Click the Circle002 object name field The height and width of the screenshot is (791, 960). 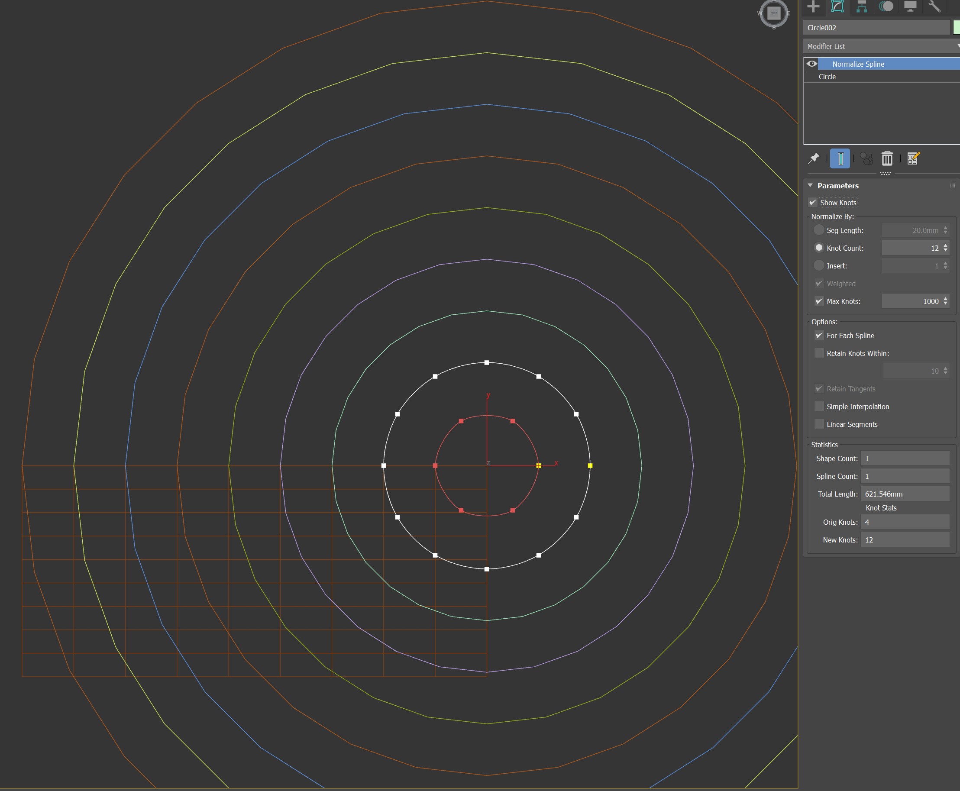click(876, 27)
